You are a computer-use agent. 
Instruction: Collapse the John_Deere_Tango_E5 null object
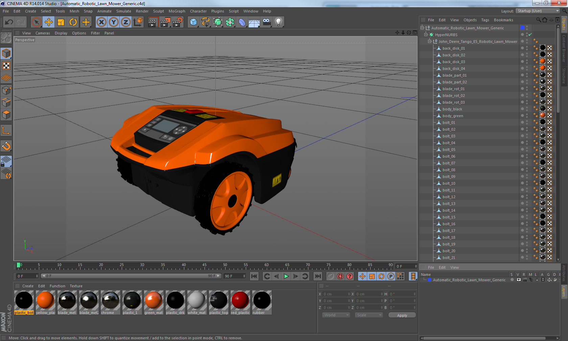[x=430, y=42]
